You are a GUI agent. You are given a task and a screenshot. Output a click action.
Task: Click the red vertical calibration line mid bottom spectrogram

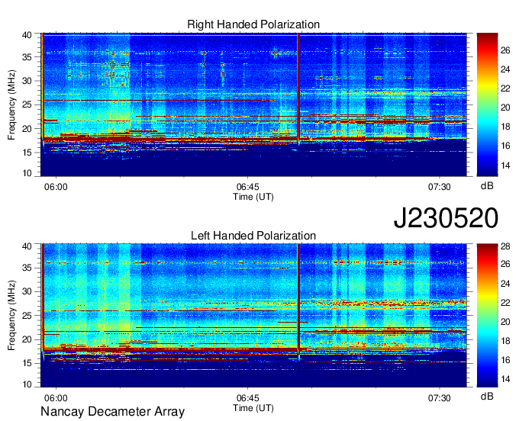click(298, 299)
